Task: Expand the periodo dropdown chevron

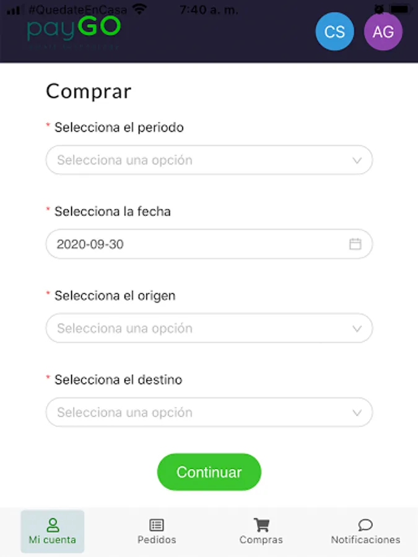Action: point(357,160)
